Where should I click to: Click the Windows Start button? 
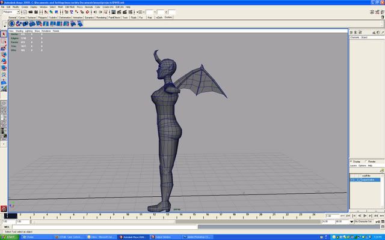tap(10, 237)
